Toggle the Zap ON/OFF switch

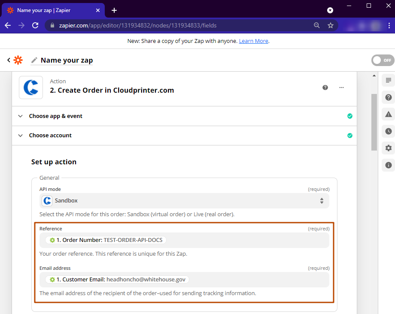[x=383, y=60]
